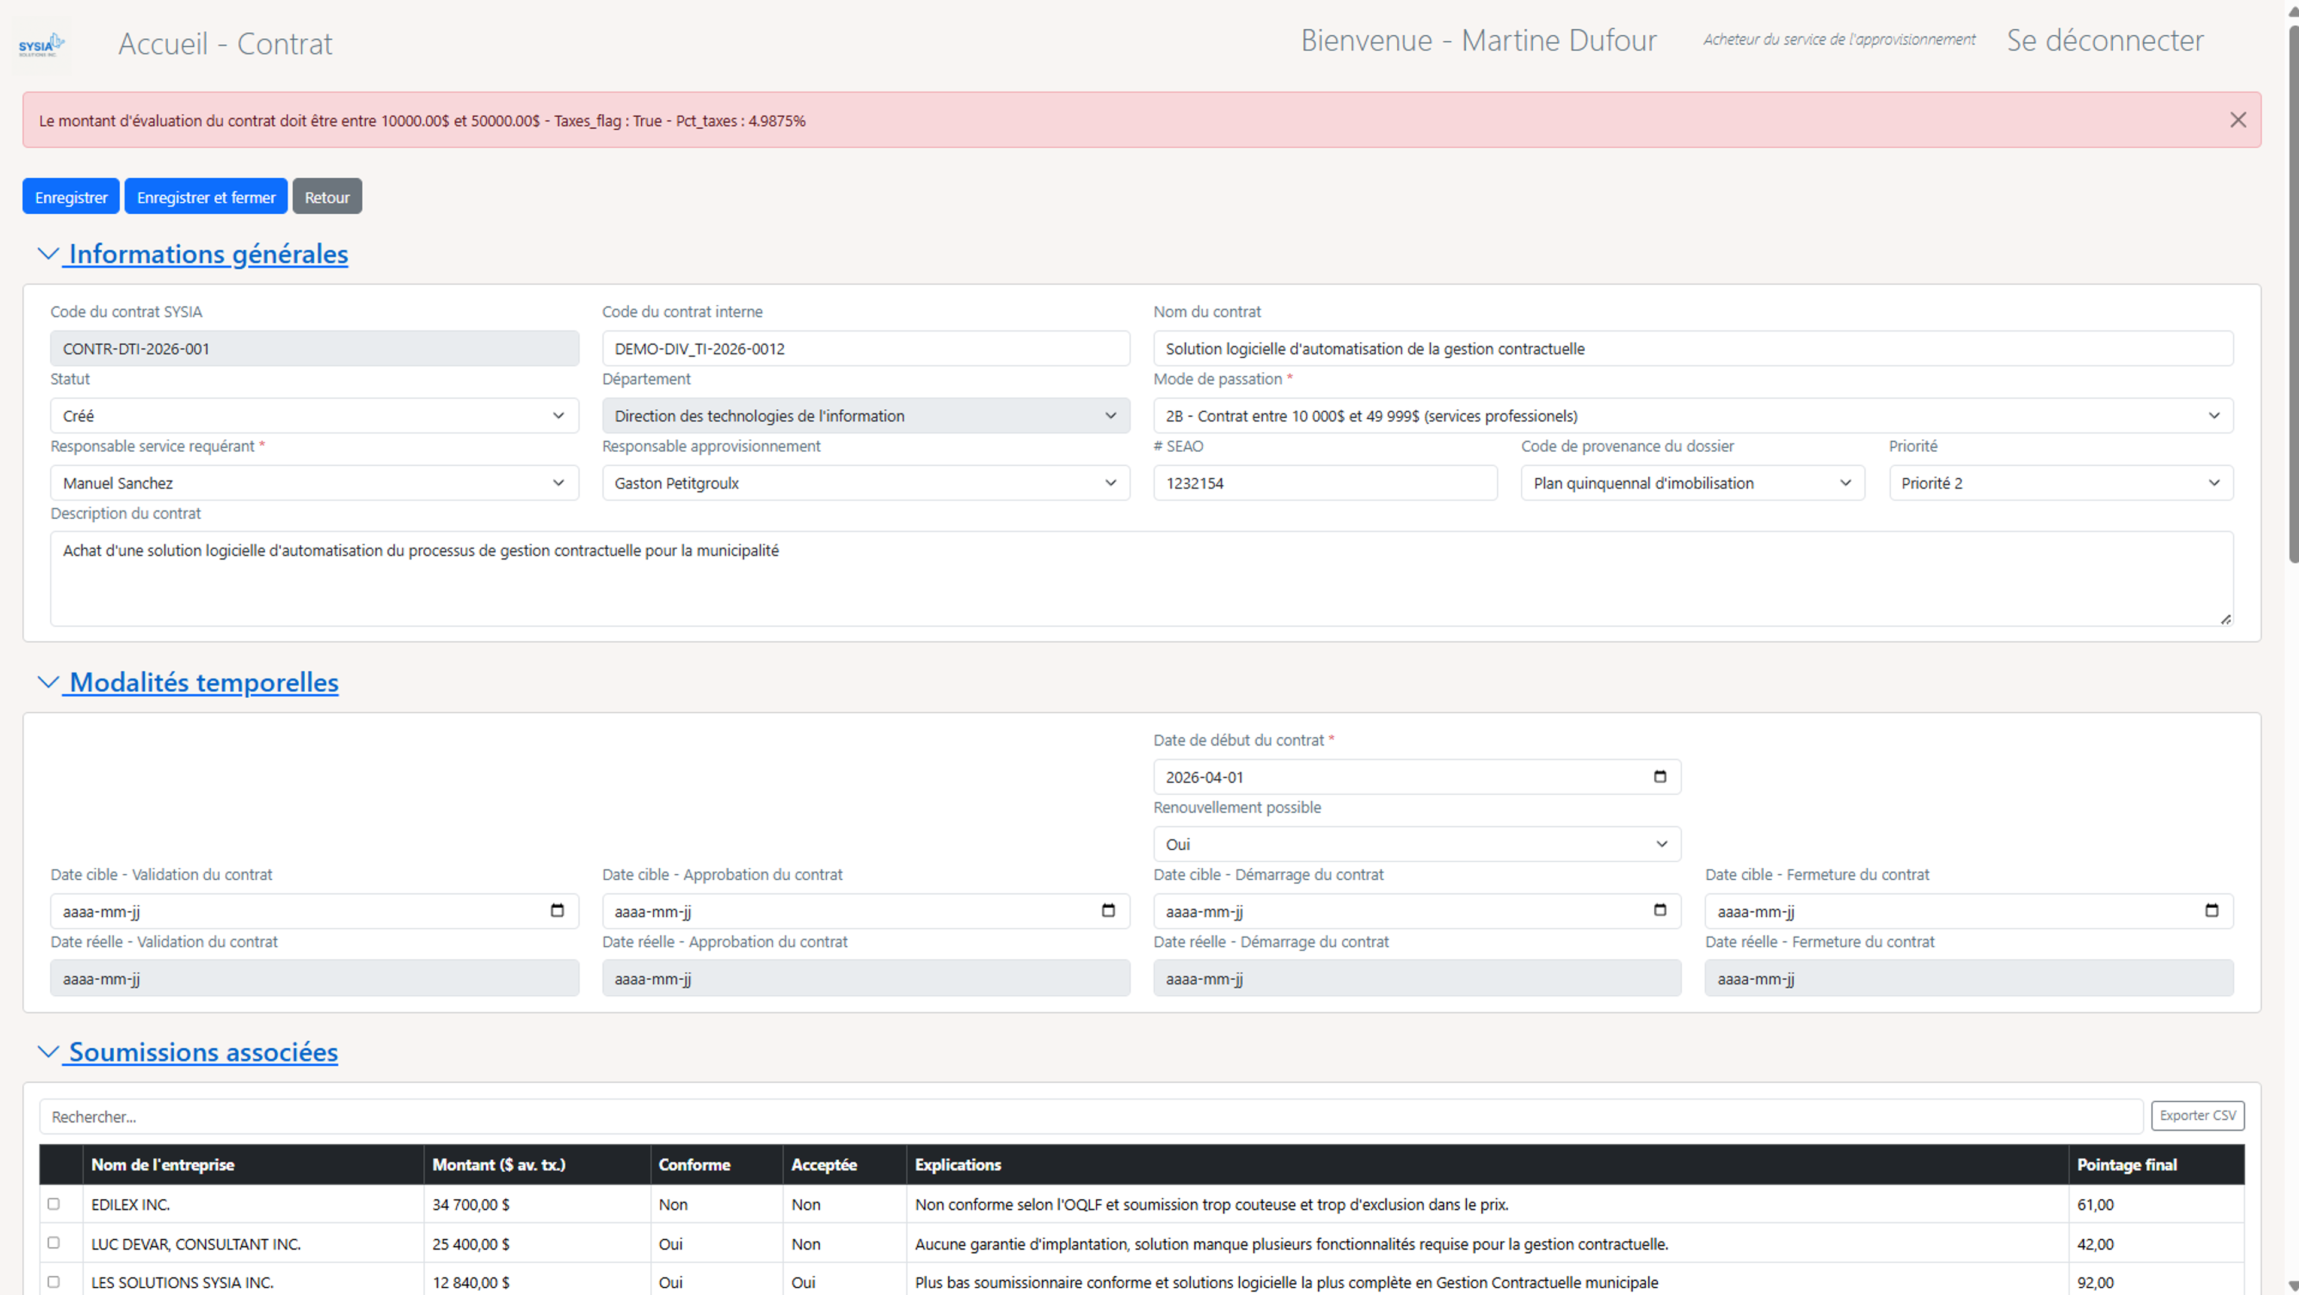
Task: Click the Rechercher search field
Action: click(1091, 1117)
